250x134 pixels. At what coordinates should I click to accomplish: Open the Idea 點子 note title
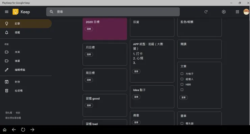(139, 90)
